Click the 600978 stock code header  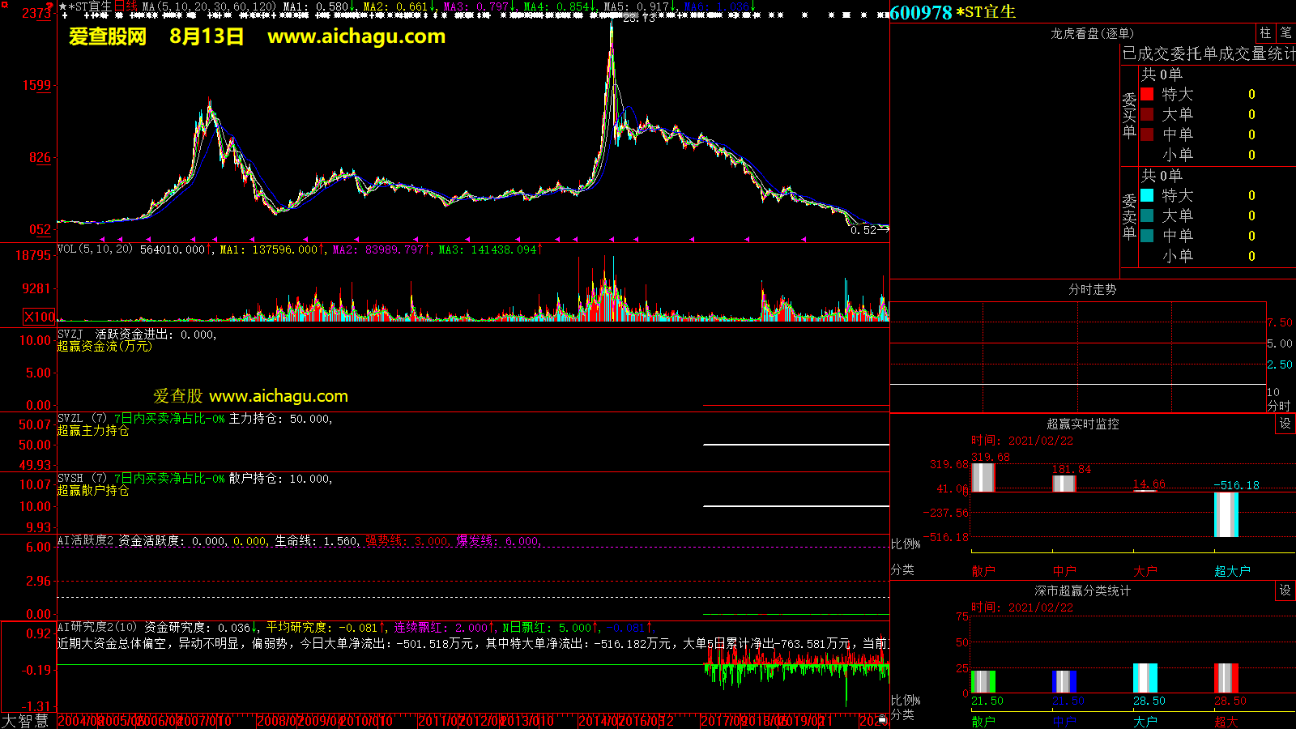pos(921,12)
